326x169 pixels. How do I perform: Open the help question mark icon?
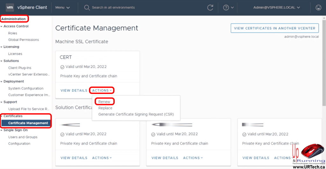(x=226, y=8)
